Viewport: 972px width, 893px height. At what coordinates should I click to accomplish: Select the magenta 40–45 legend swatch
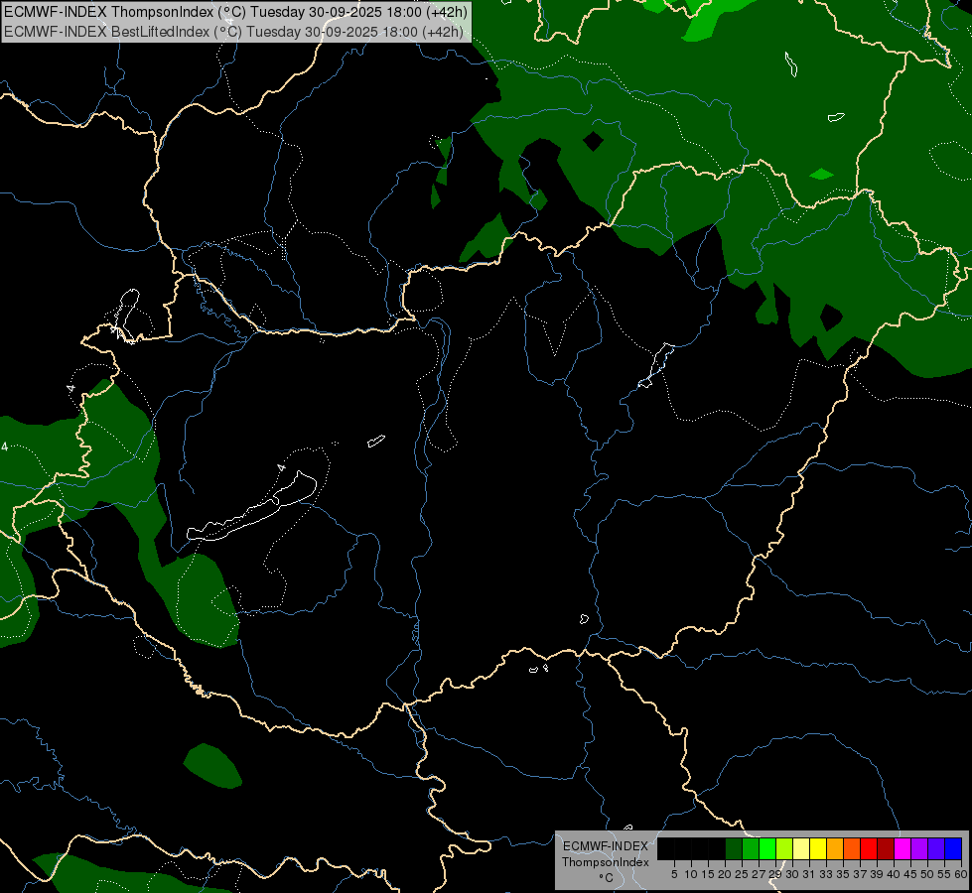[903, 848]
